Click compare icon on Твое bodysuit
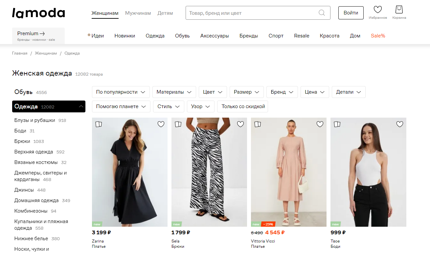 pyautogui.click(x=337, y=124)
